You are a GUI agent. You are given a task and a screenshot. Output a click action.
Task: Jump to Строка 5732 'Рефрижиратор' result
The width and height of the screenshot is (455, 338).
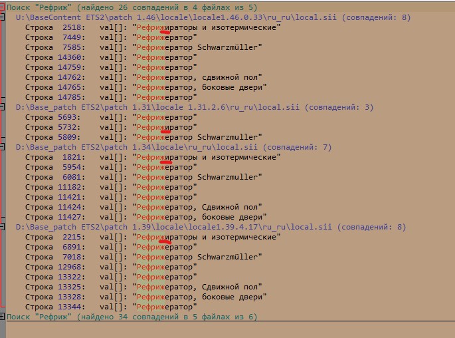click(x=111, y=127)
